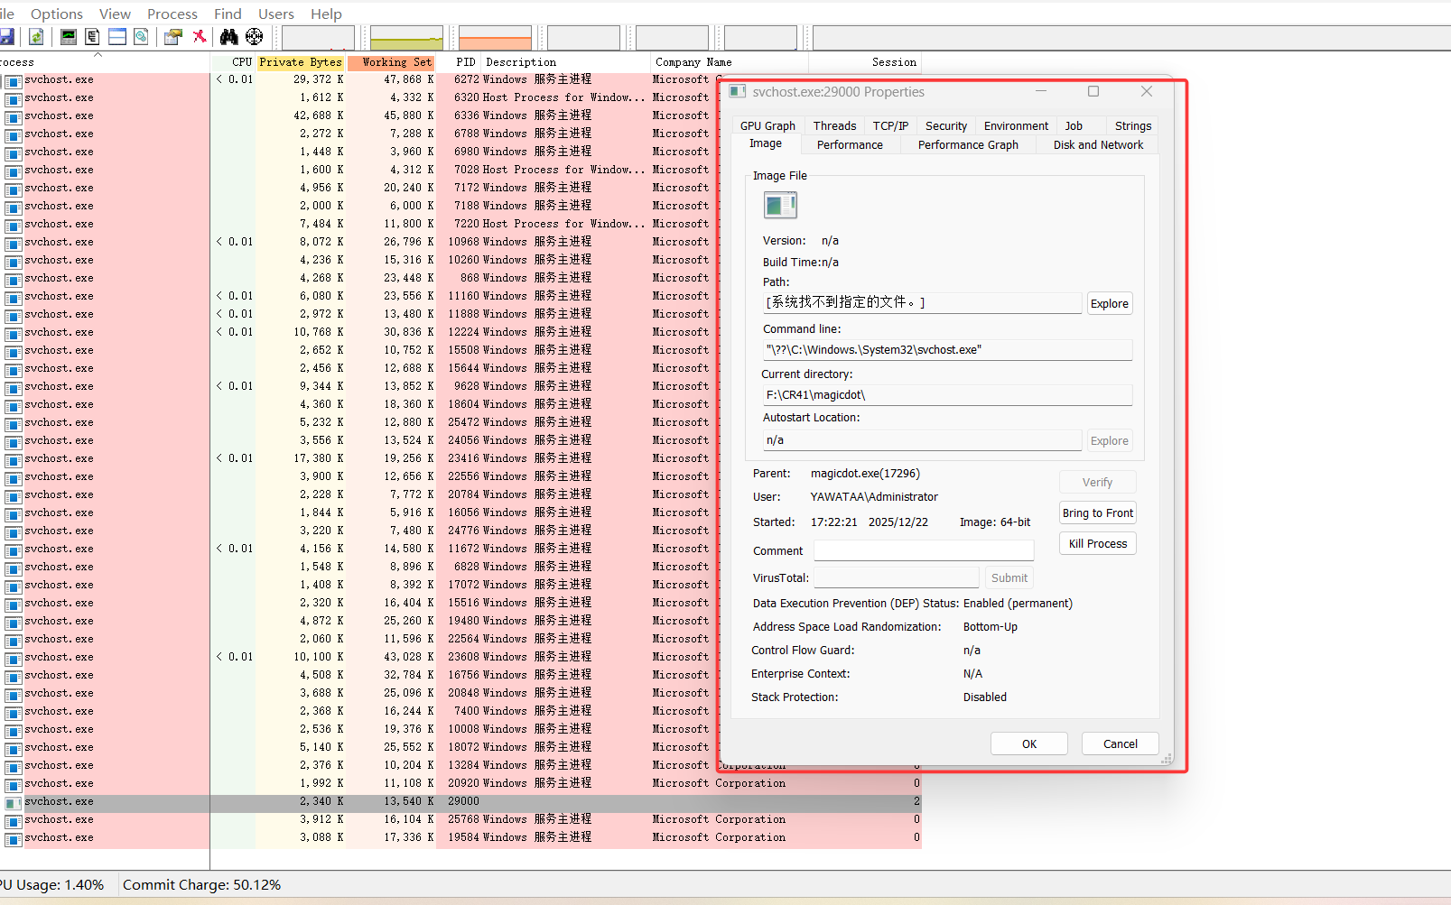1451x905 pixels.
Task: Select the Performance tab
Action: [850, 144]
